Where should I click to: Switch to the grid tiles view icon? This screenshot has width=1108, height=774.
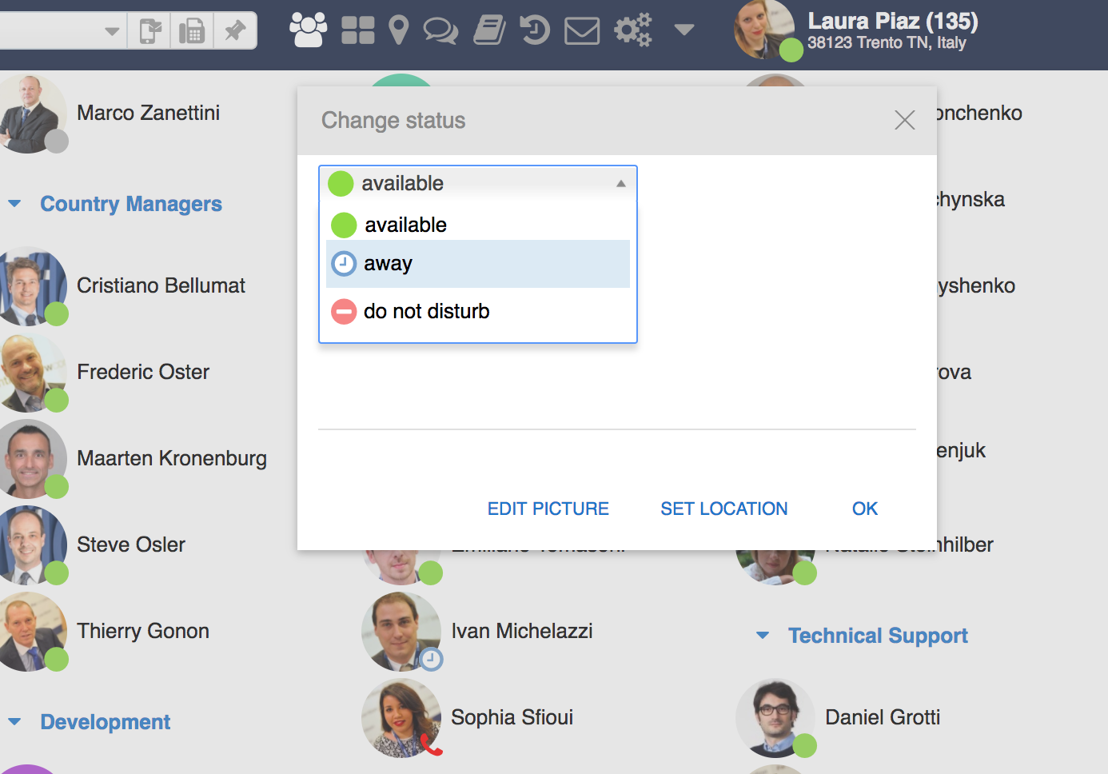[x=357, y=30]
